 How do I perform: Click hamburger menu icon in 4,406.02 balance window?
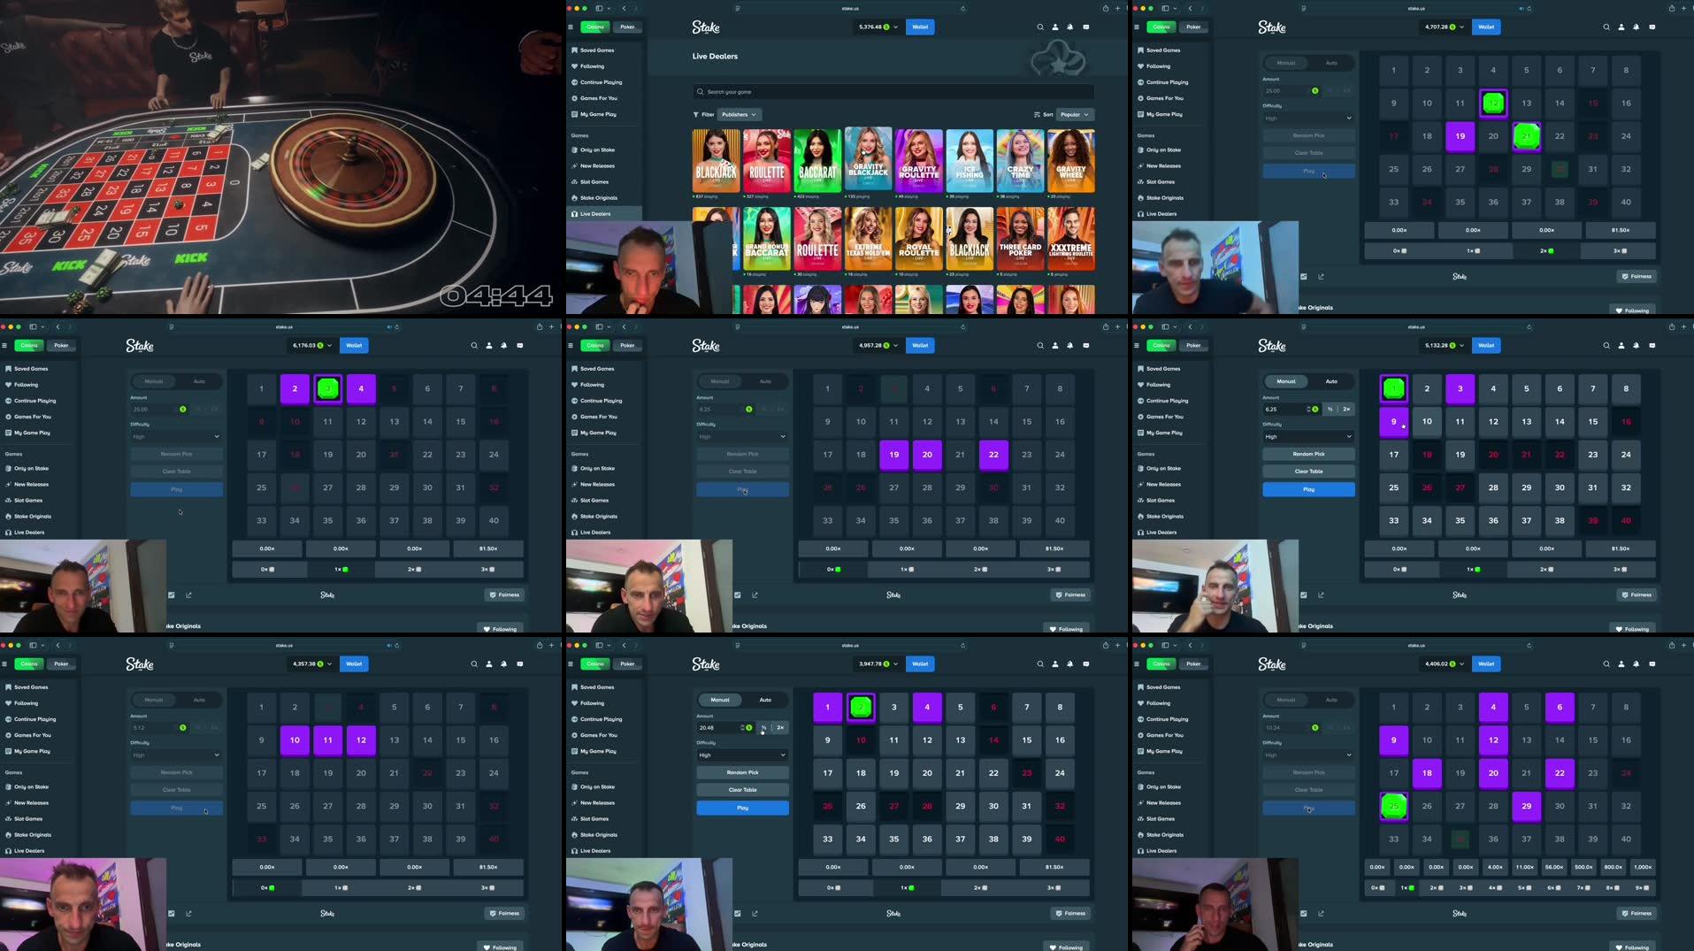(1137, 664)
